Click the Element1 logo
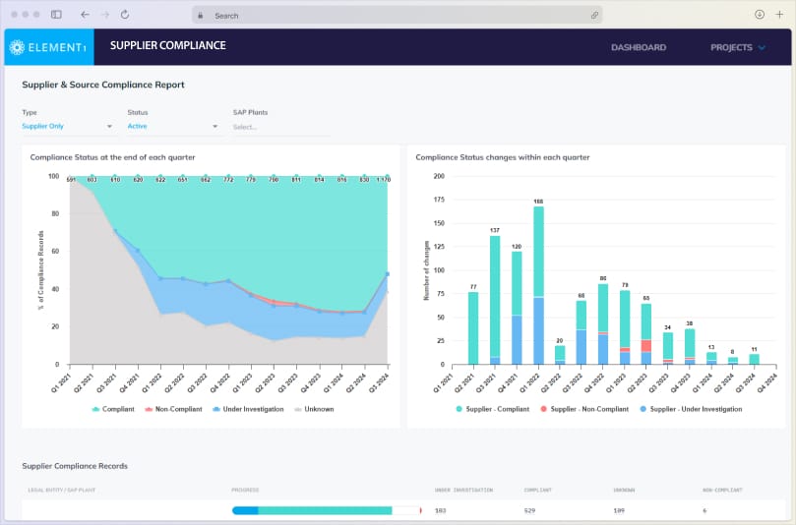This screenshot has width=796, height=525. tap(47, 47)
